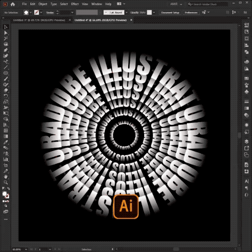Open the workspace switcher dropdown
Image resolution: width=252 pixels, height=252 pixels.
pos(121,4)
